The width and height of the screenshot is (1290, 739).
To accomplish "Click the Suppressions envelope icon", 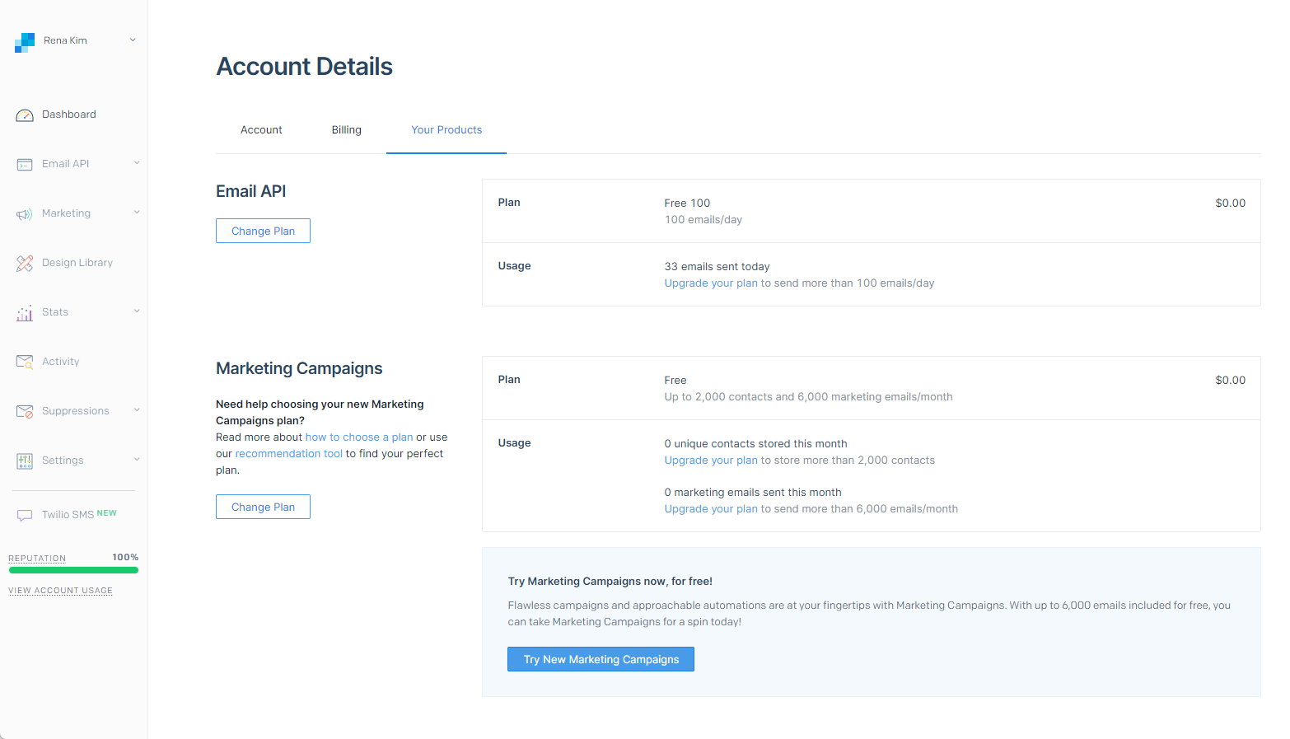I will [x=25, y=411].
